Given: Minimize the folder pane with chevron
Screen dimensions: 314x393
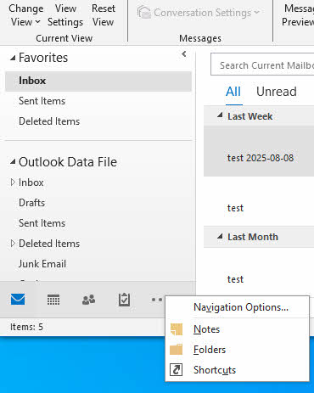Looking at the screenshot, I should point(184,53).
